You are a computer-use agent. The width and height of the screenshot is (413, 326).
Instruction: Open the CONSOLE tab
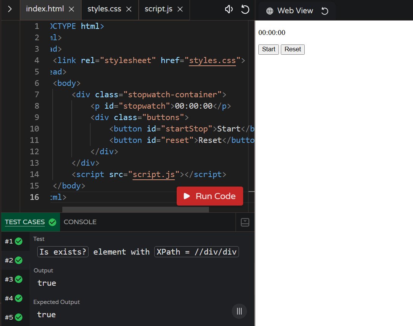pos(80,222)
